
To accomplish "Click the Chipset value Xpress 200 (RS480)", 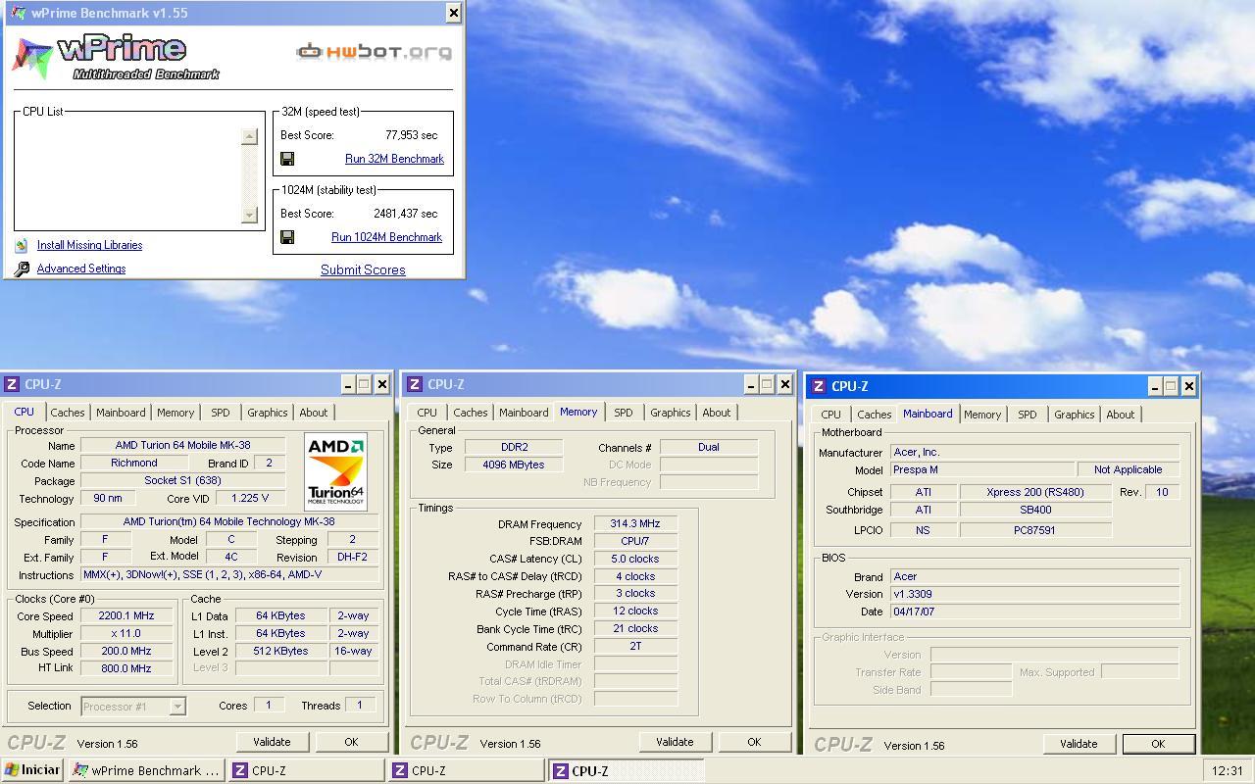I will (x=1035, y=492).
